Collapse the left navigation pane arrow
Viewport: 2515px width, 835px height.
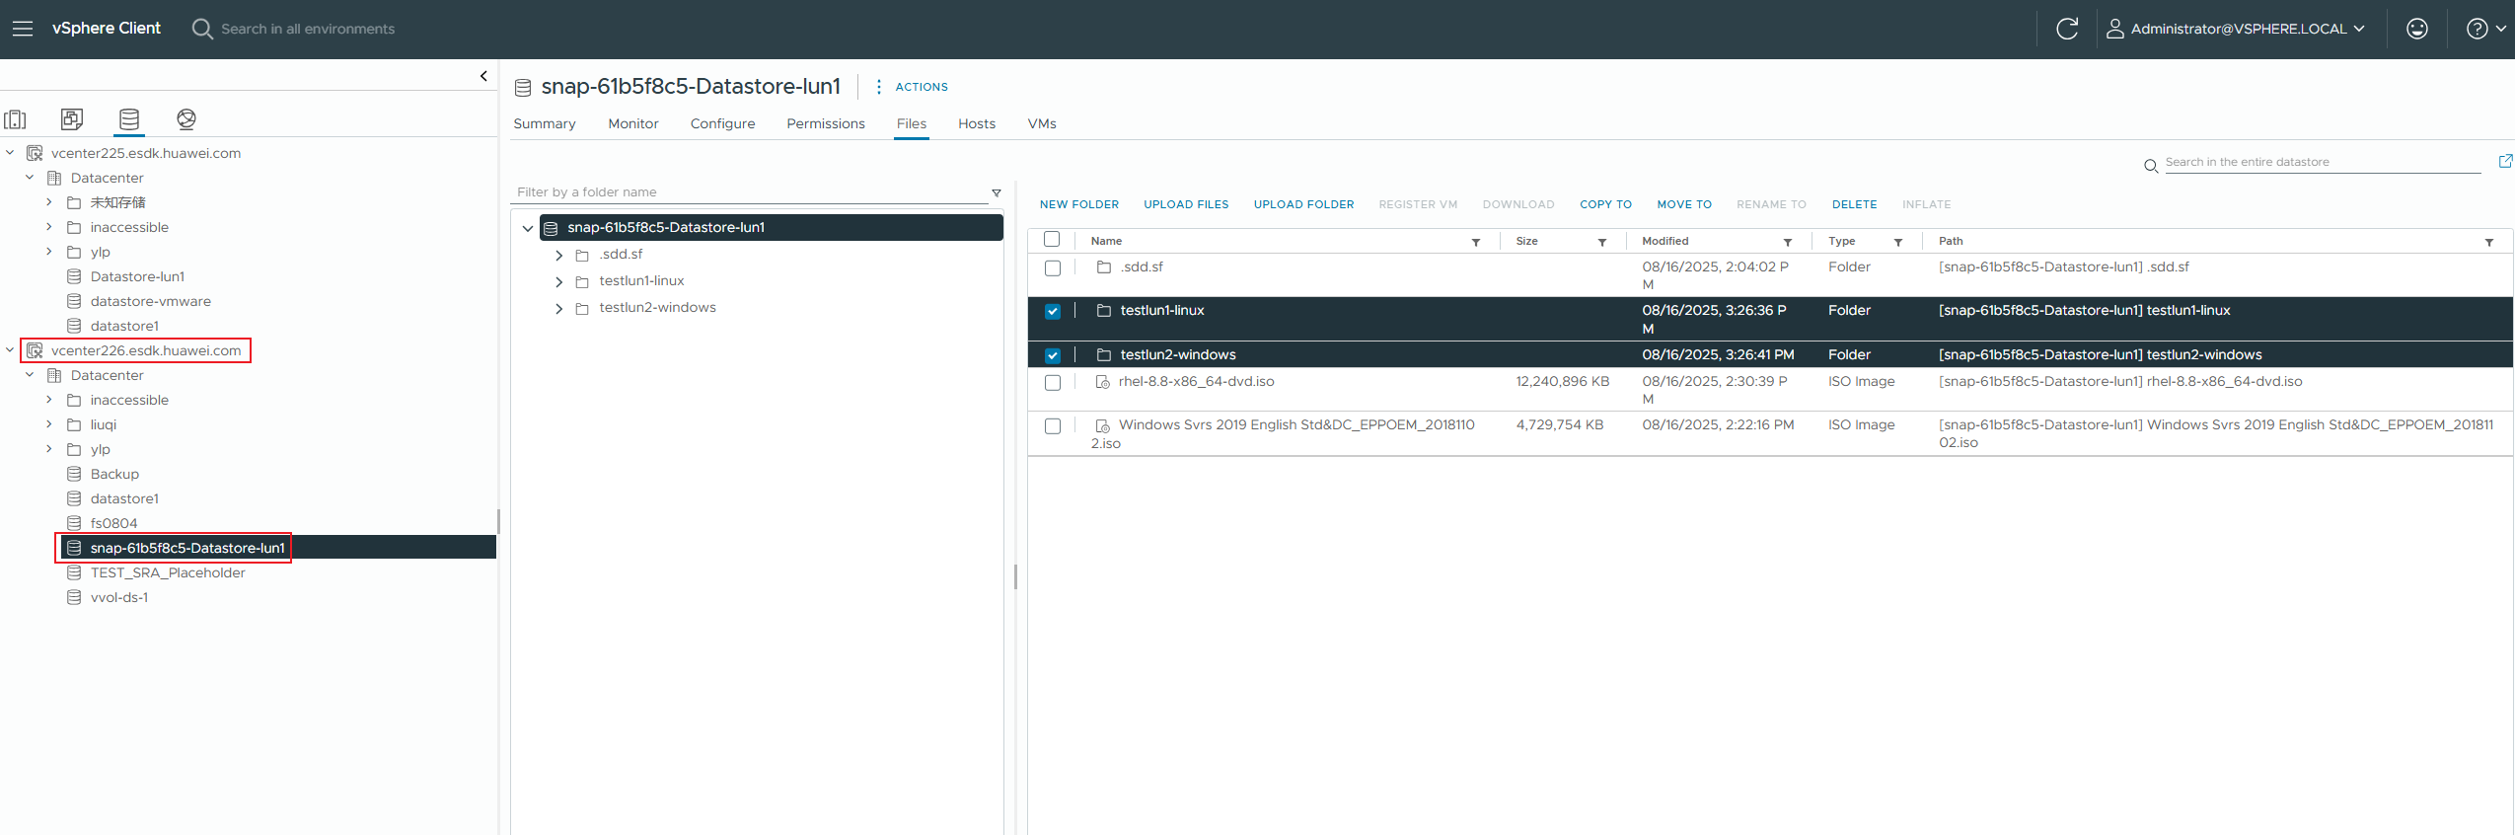click(483, 76)
